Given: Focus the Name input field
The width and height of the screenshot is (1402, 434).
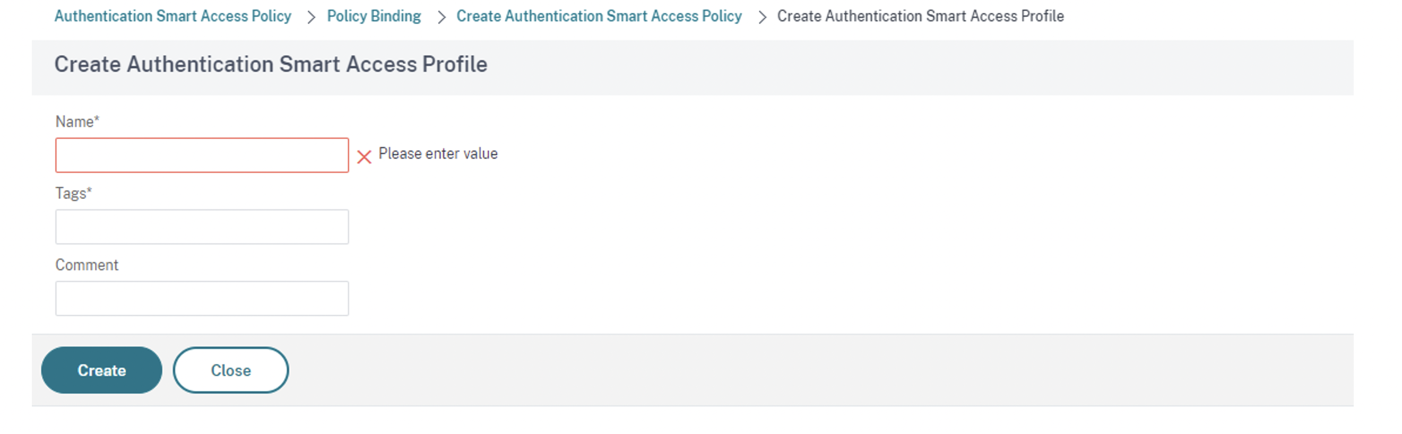Looking at the screenshot, I should pos(202,155).
